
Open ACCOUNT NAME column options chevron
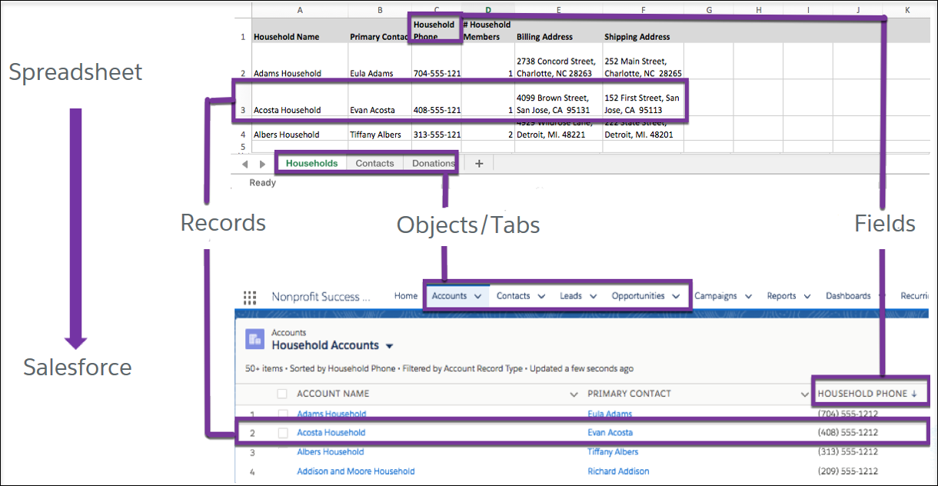[573, 394]
